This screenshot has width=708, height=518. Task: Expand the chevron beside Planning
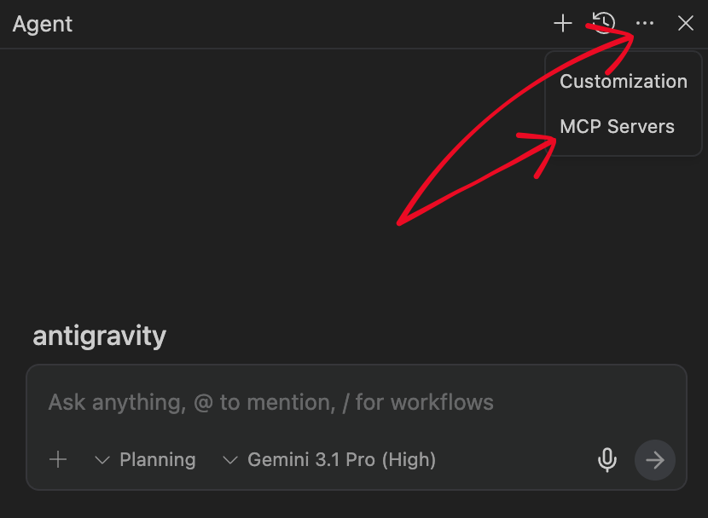102,460
